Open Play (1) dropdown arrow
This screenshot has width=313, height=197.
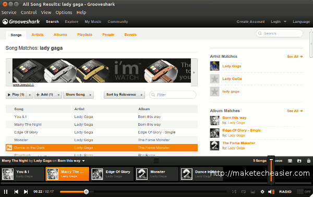30,95
